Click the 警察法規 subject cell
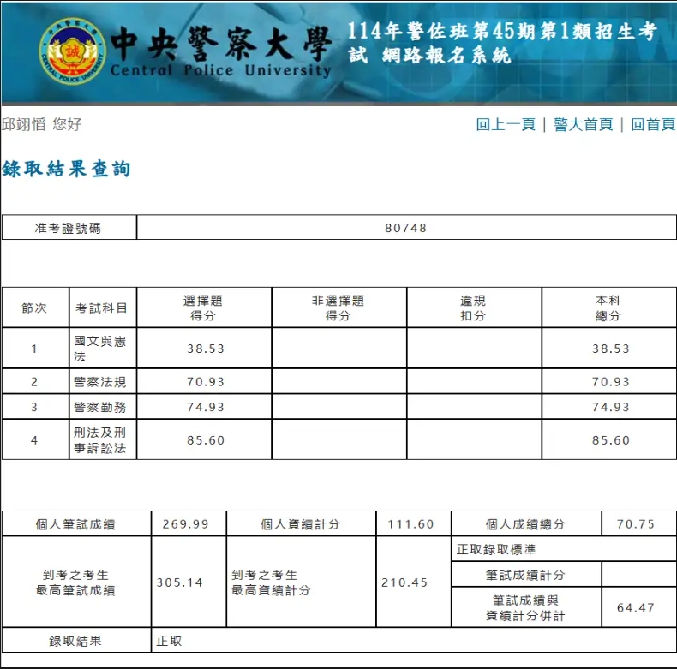The width and height of the screenshot is (677, 669). point(102,381)
